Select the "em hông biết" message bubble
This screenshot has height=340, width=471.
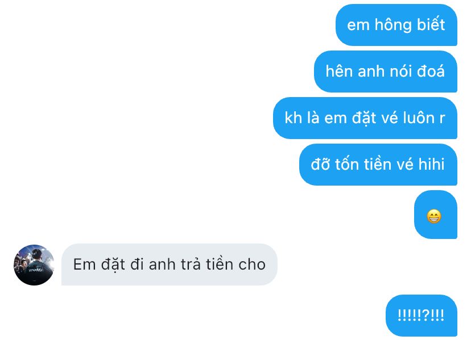click(x=396, y=25)
